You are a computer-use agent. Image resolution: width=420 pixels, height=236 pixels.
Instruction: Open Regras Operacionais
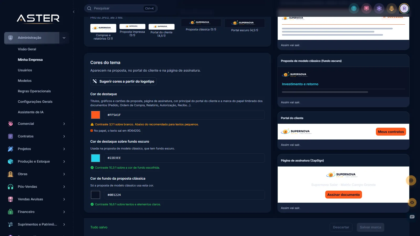coord(34,91)
